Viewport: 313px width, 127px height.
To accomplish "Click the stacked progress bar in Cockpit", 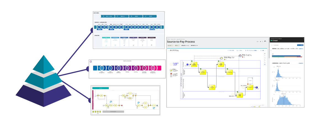I will [x=286, y=56].
